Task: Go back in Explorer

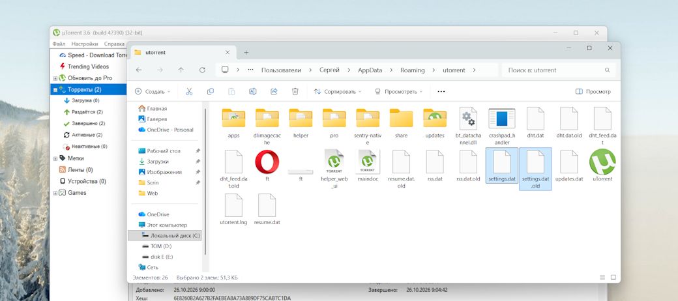Action: (x=138, y=70)
